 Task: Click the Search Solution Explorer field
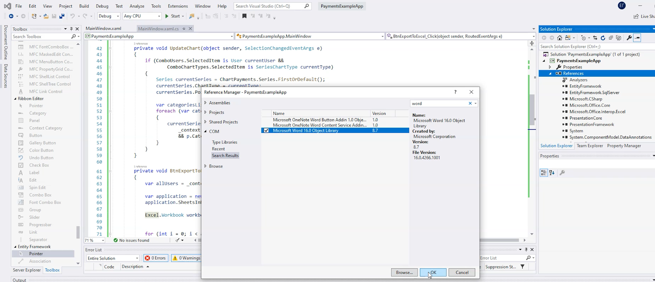tap(597, 46)
